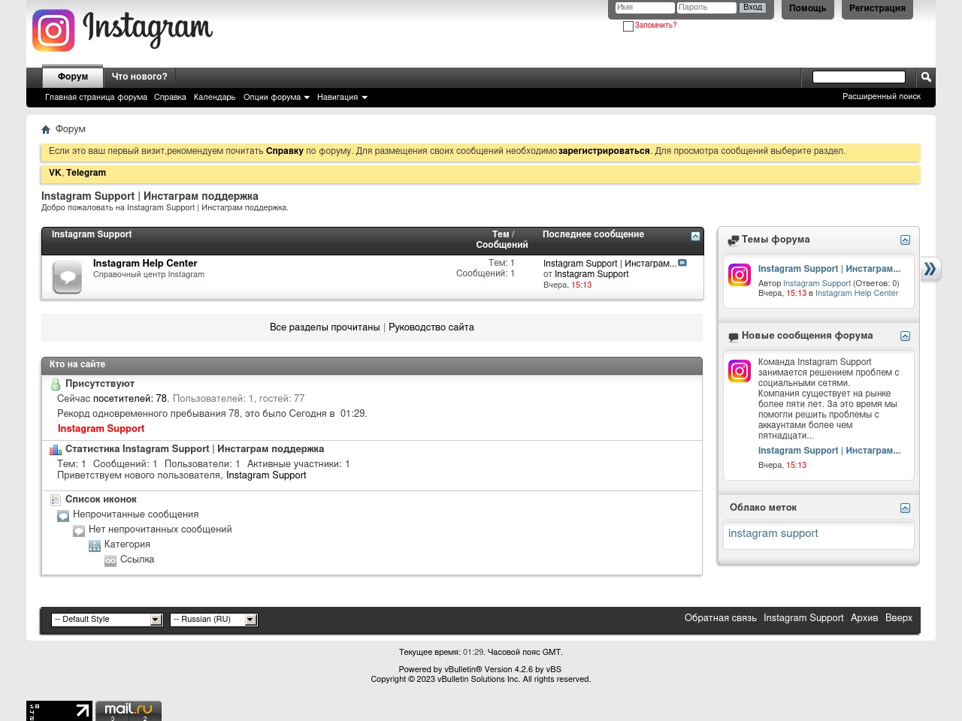
Task: Open Главная страница форума menu item
Action: [x=96, y=97]
